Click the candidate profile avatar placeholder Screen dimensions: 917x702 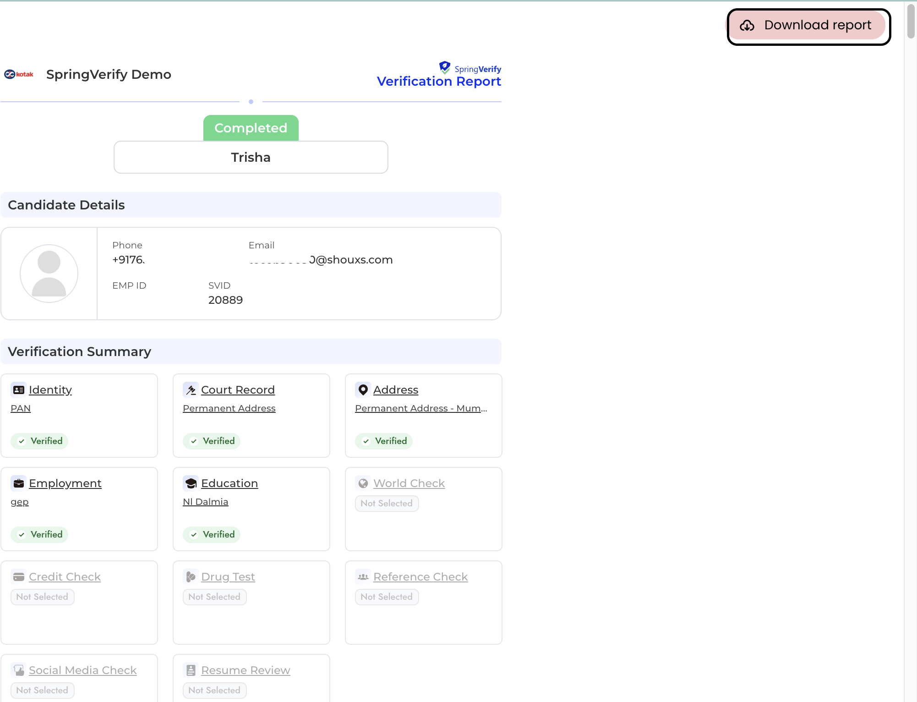[49, 274]
